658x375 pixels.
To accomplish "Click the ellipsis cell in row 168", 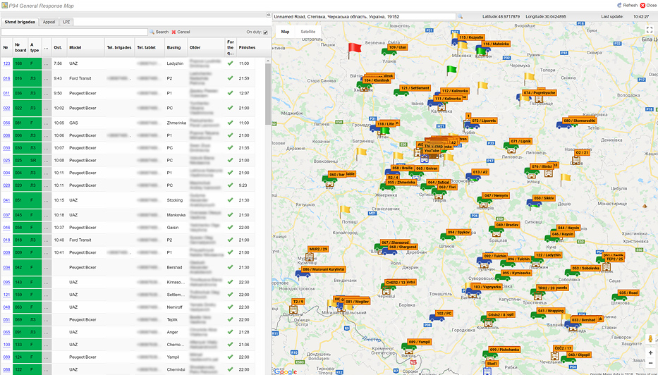I will tap(46, 63).
